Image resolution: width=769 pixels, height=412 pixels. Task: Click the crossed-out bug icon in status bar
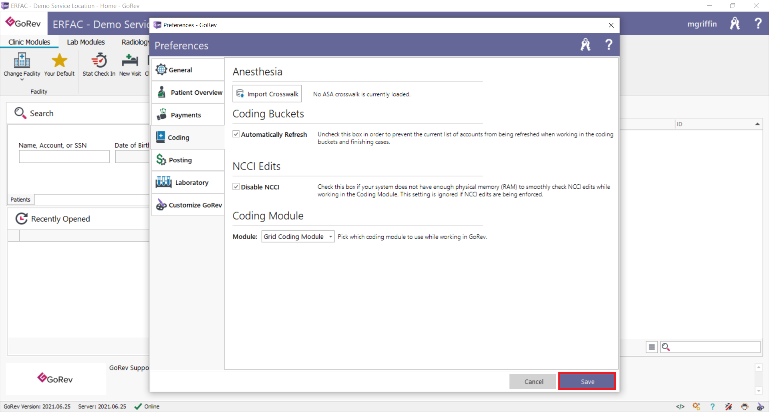(x=729, y=406)
